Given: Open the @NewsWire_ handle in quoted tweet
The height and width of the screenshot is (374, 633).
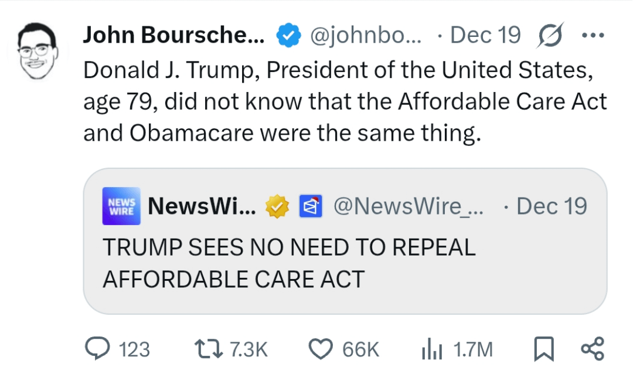Looking at the screenshot, I should point(409,206).
